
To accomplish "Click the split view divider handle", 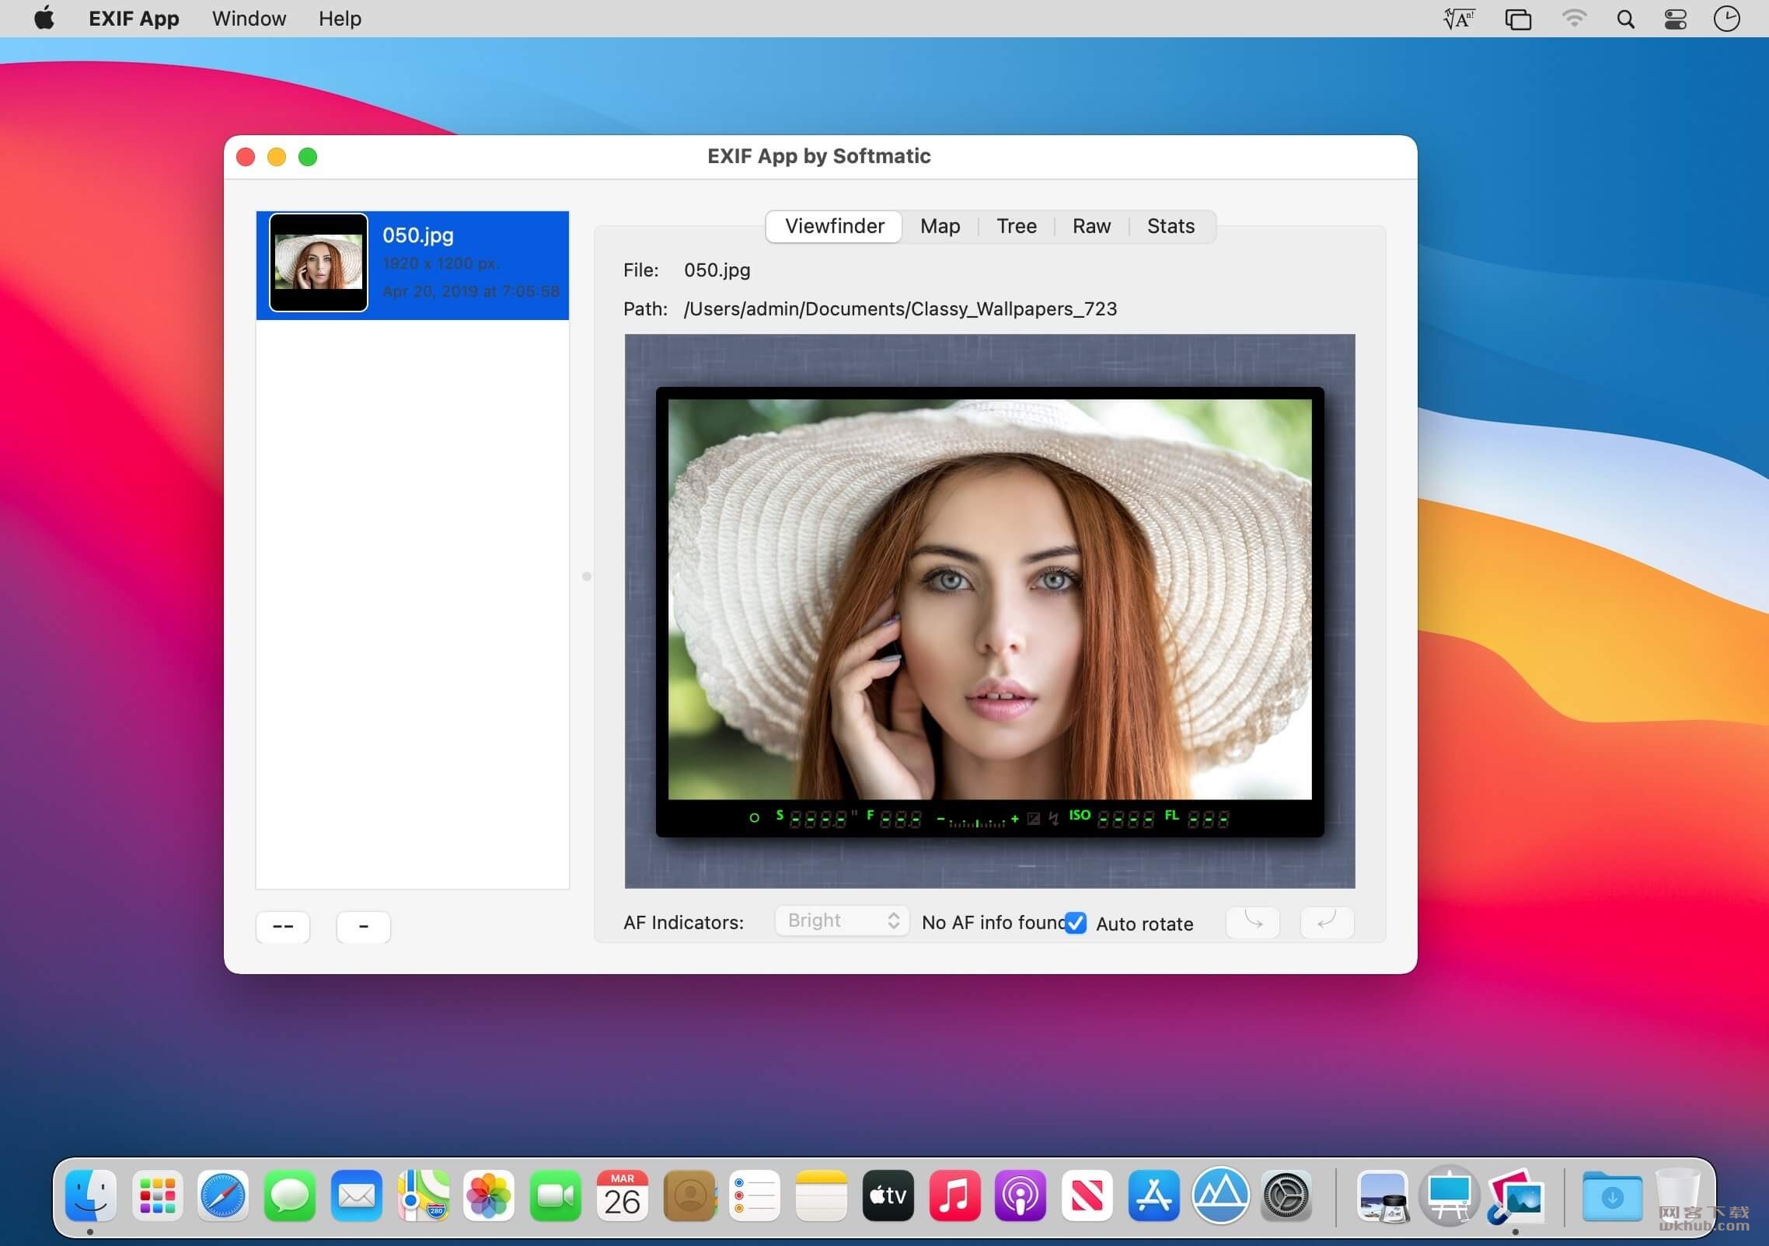I will pyautogui.click(x=587, y=576).
